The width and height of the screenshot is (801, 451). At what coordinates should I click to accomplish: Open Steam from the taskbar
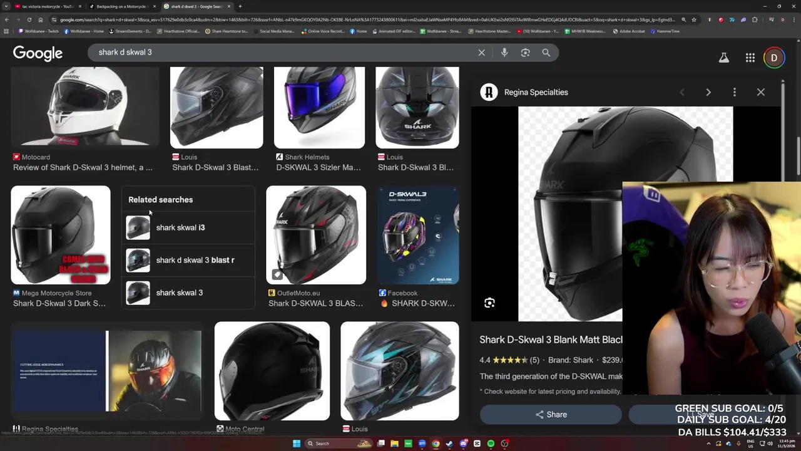[449, 443]
